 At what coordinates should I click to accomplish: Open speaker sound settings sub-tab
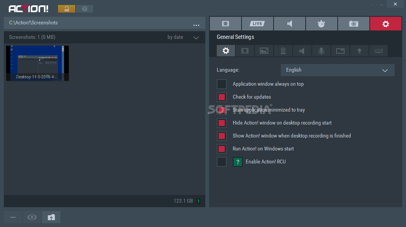(302, 51)
